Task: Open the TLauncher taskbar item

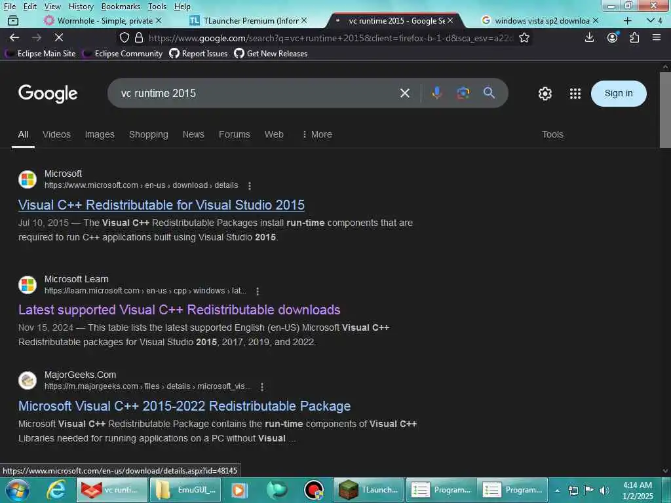Action: (x=369, y=490)
